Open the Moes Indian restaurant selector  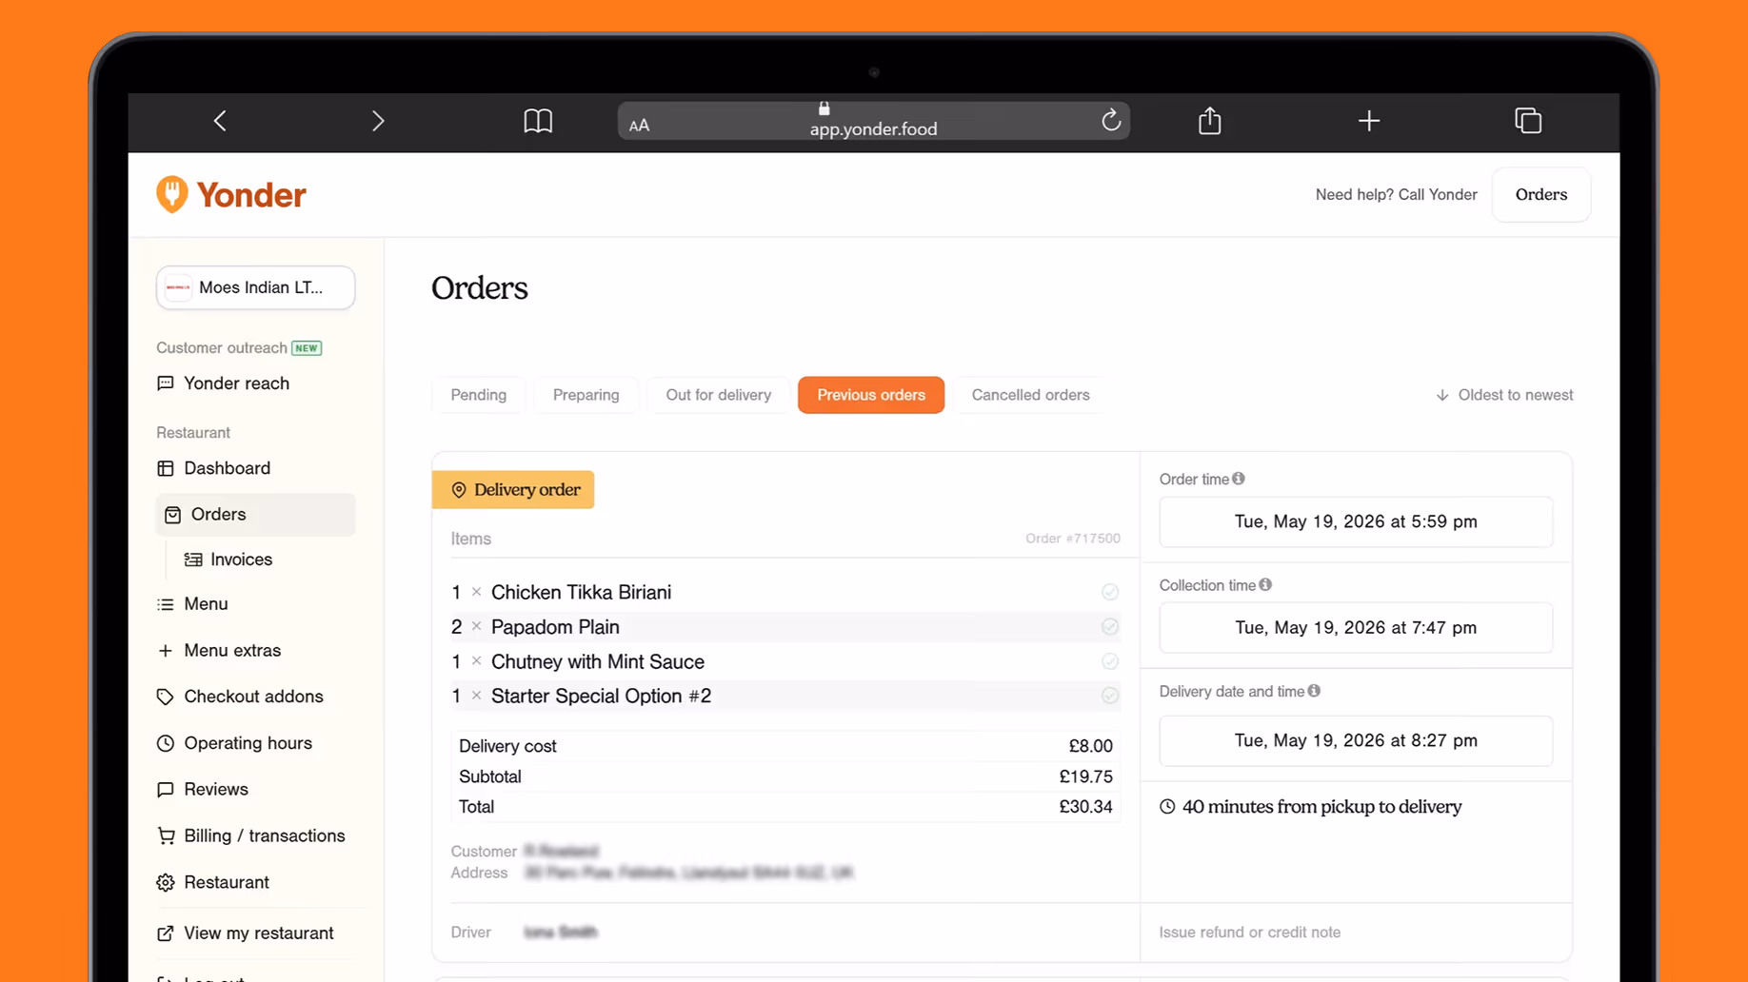(256, 287)
